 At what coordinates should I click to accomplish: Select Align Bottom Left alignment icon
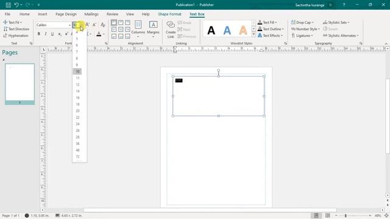[114, 36]
